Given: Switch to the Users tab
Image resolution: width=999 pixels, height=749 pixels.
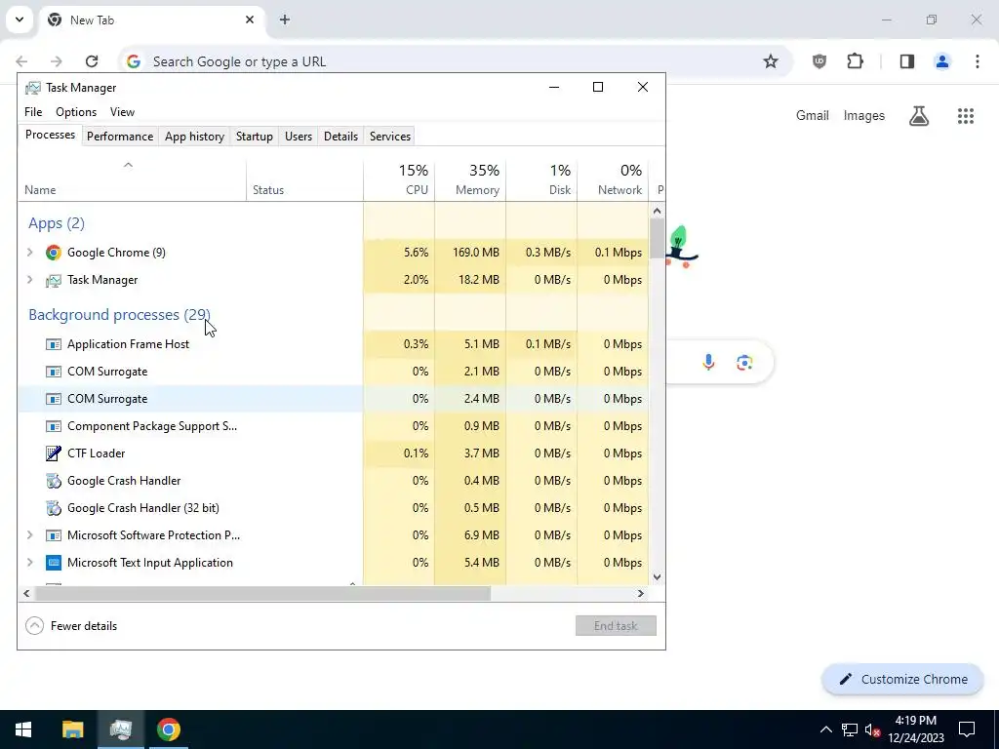Looking at the screenshot, I should [299, 137].
